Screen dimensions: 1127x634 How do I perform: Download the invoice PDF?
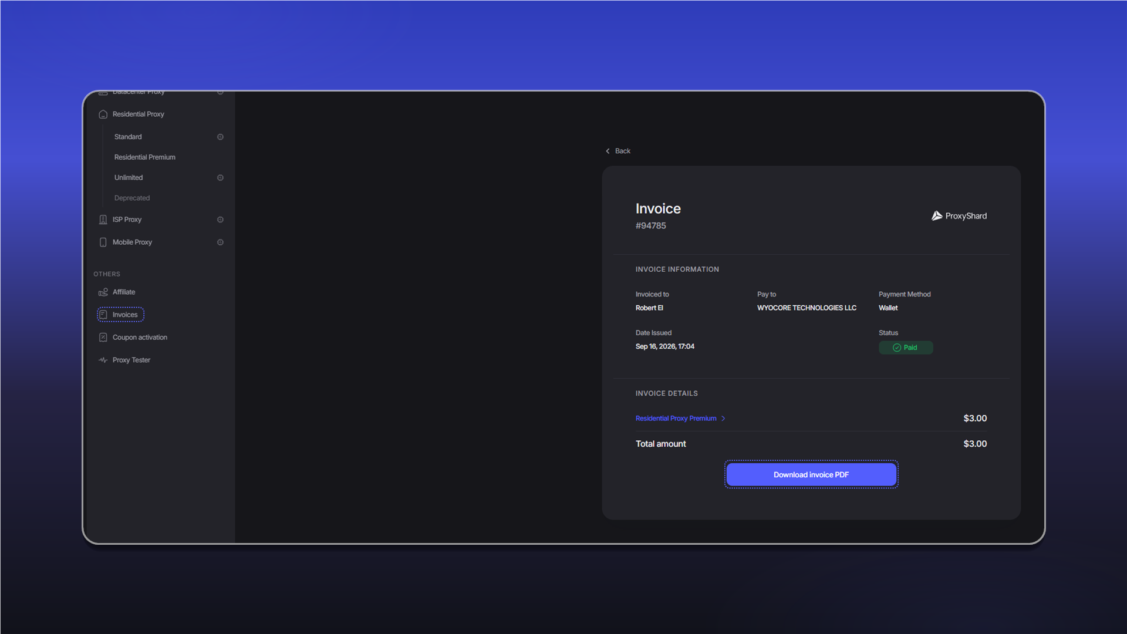pos(811,475)
